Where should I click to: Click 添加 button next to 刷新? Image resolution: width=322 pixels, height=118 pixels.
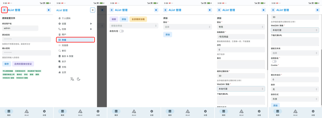click(x=124, y=19)
